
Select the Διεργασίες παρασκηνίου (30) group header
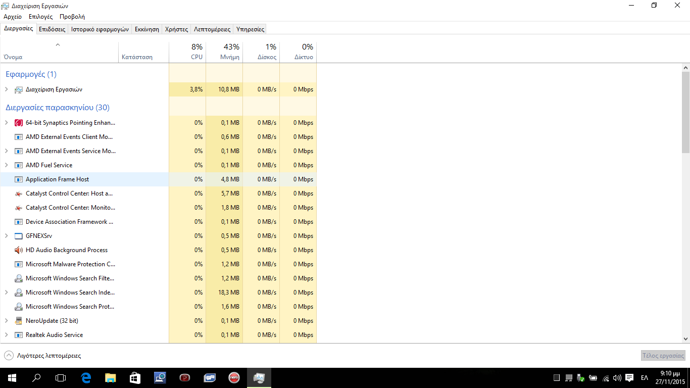coord(58,108)
